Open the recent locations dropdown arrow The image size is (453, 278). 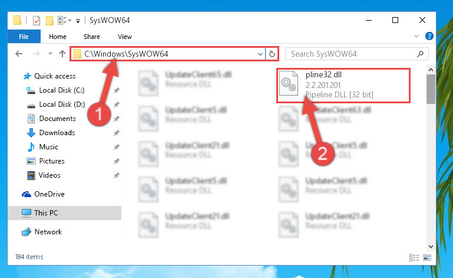point(50,54)
